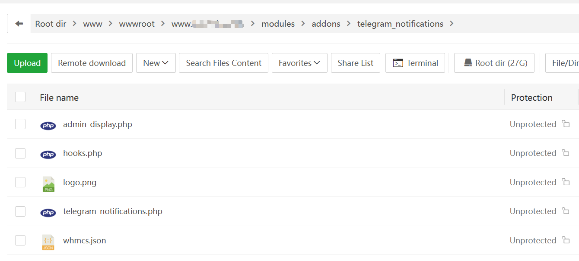Go to the modules breadcrumb folder
The width and height of the screenshot is (579, 261).
tap(278, 24)
